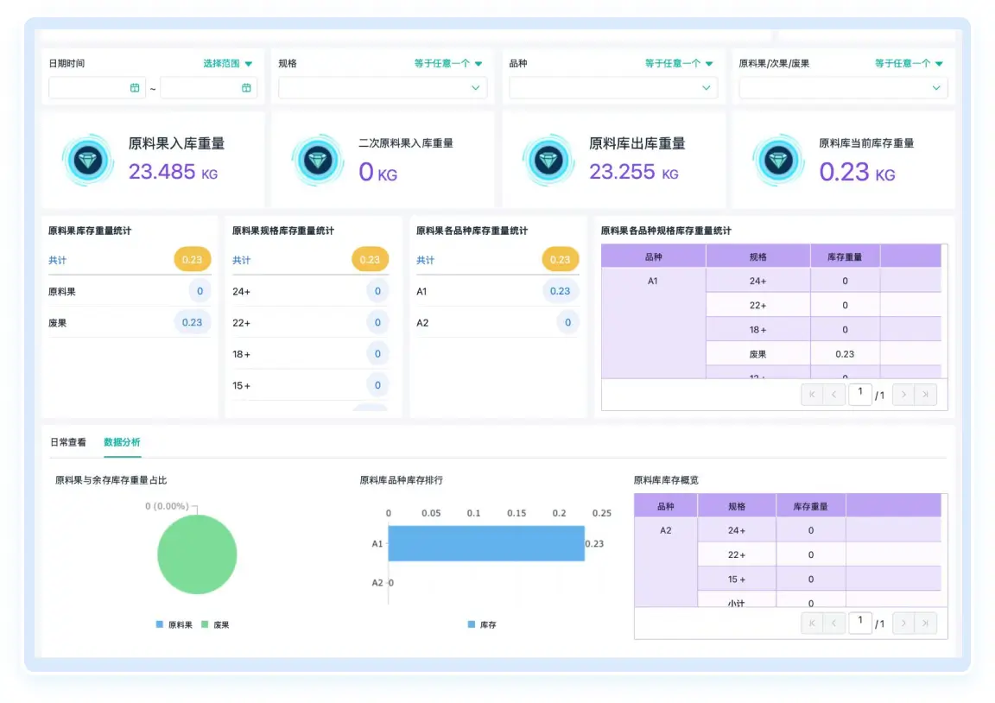Go to next page in 原料库库存概览 table

click(x=903, y=623)
